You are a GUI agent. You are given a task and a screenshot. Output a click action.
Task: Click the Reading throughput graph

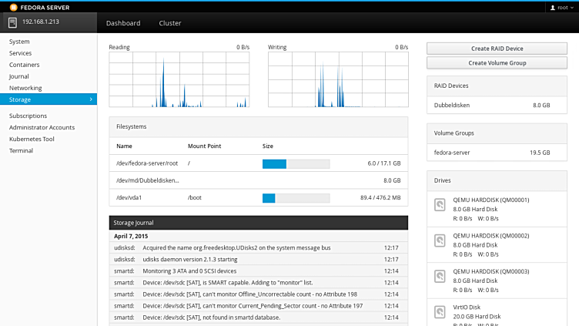click(x=179, y=79)
